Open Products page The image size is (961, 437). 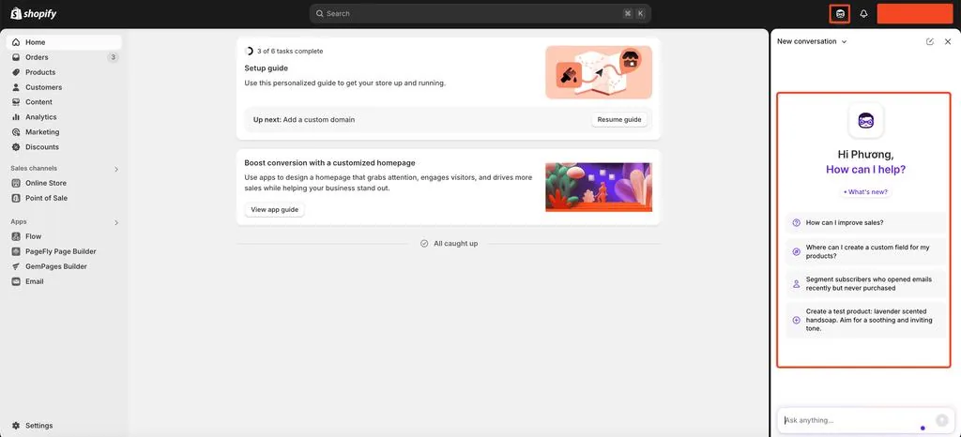point(64,72)
